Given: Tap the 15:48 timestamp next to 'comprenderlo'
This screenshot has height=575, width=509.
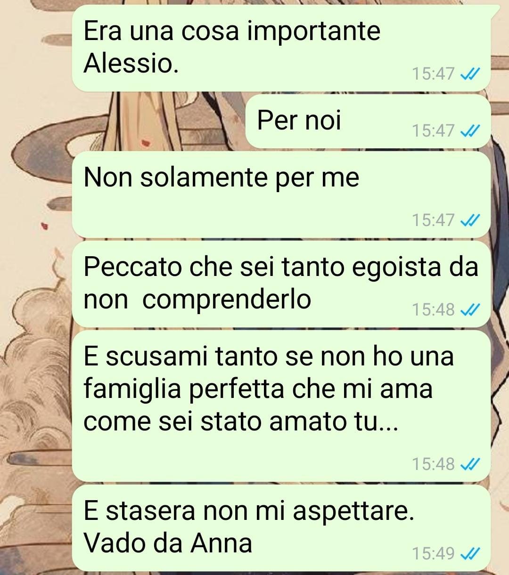Looking at the screenshot, I should point(433,309).
